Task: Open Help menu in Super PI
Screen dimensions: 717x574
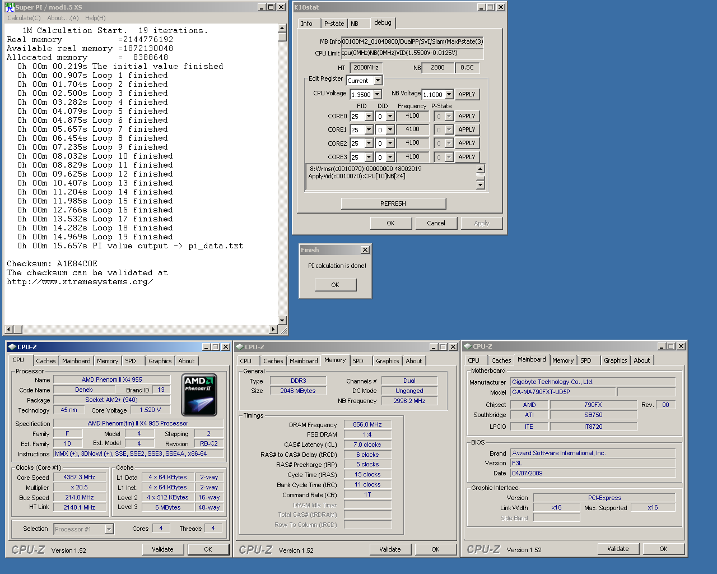Action: click(x=95, y=18)
